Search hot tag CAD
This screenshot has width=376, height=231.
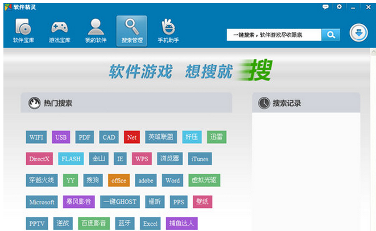coord(109,137)
